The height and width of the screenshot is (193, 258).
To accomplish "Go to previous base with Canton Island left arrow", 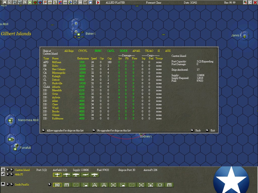I will click(x=8, y=170).
